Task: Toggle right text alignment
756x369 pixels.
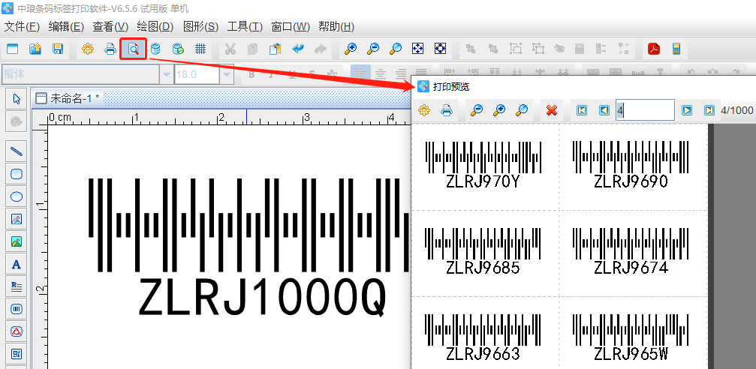Action: (x=401, y=74)
